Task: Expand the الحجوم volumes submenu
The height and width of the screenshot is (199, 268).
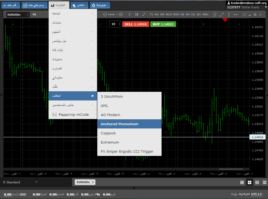Action: pyautogui.click(x=73, y=32)
